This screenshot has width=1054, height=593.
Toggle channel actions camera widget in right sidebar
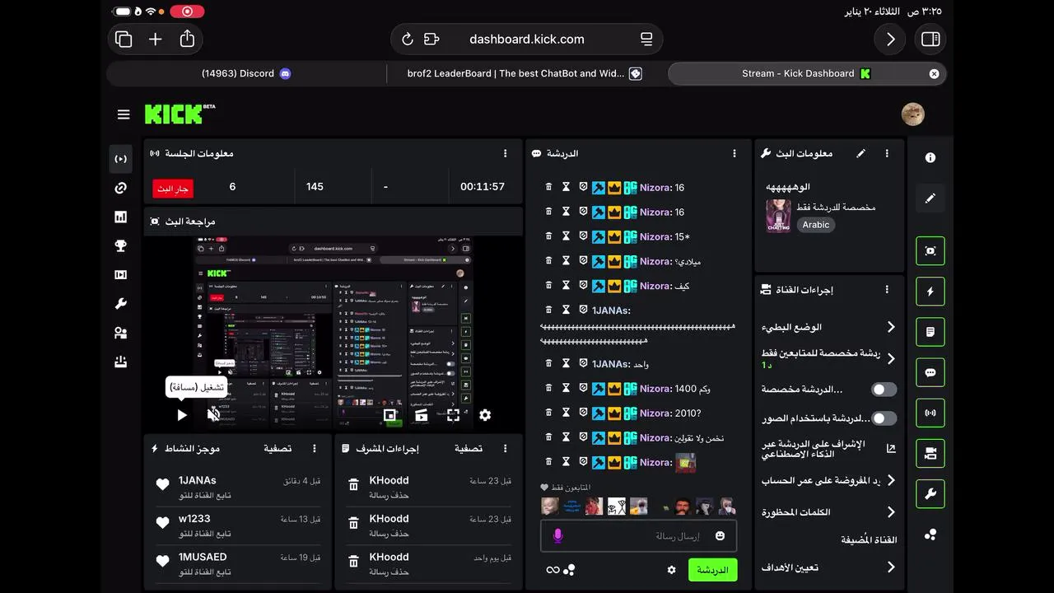pos(930,453)
